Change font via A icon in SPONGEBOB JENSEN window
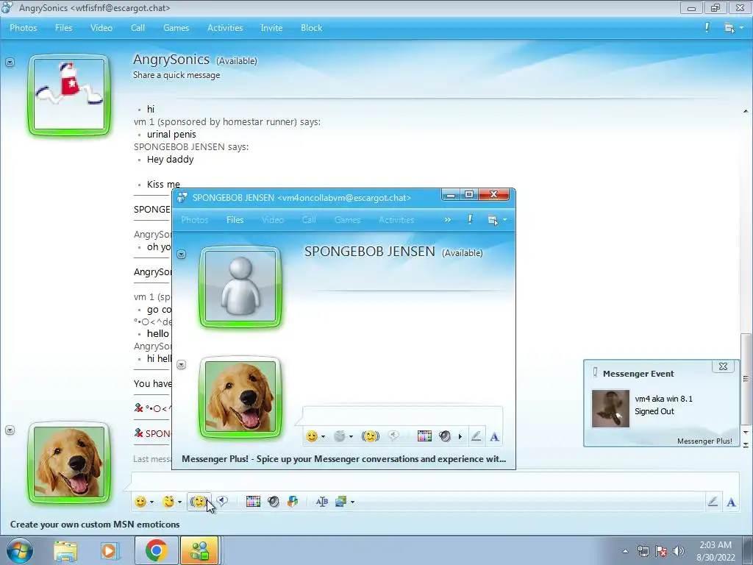Image resolution: width=753 pixels, height=565 pixels. pyautogui.click(x=494, y=437)
